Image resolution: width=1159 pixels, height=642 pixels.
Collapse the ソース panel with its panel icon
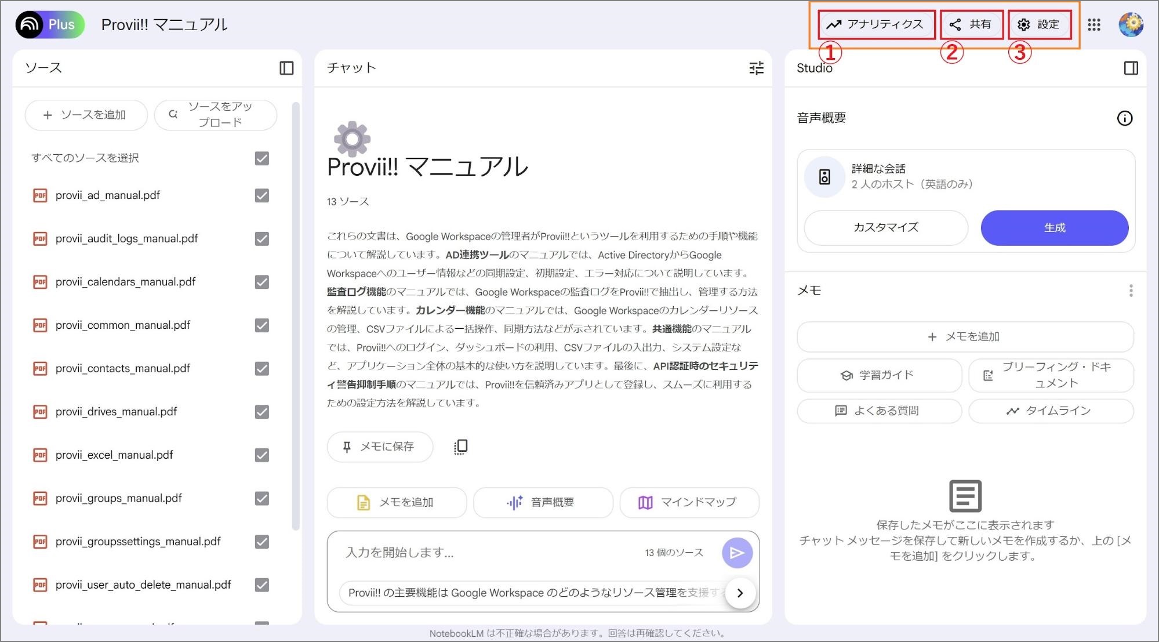pyautogui.click(x=286, y=68)
